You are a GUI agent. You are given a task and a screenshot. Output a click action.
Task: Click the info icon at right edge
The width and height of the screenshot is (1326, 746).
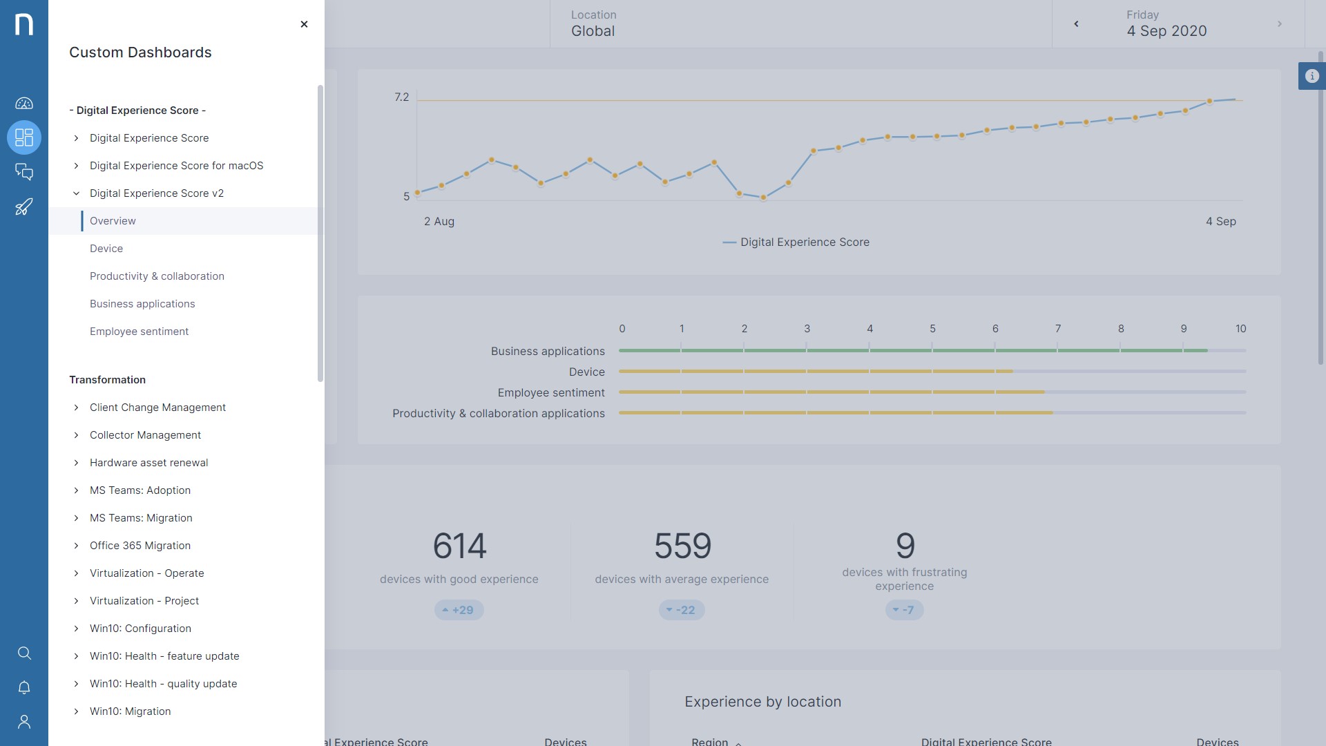click(1312, 76)
